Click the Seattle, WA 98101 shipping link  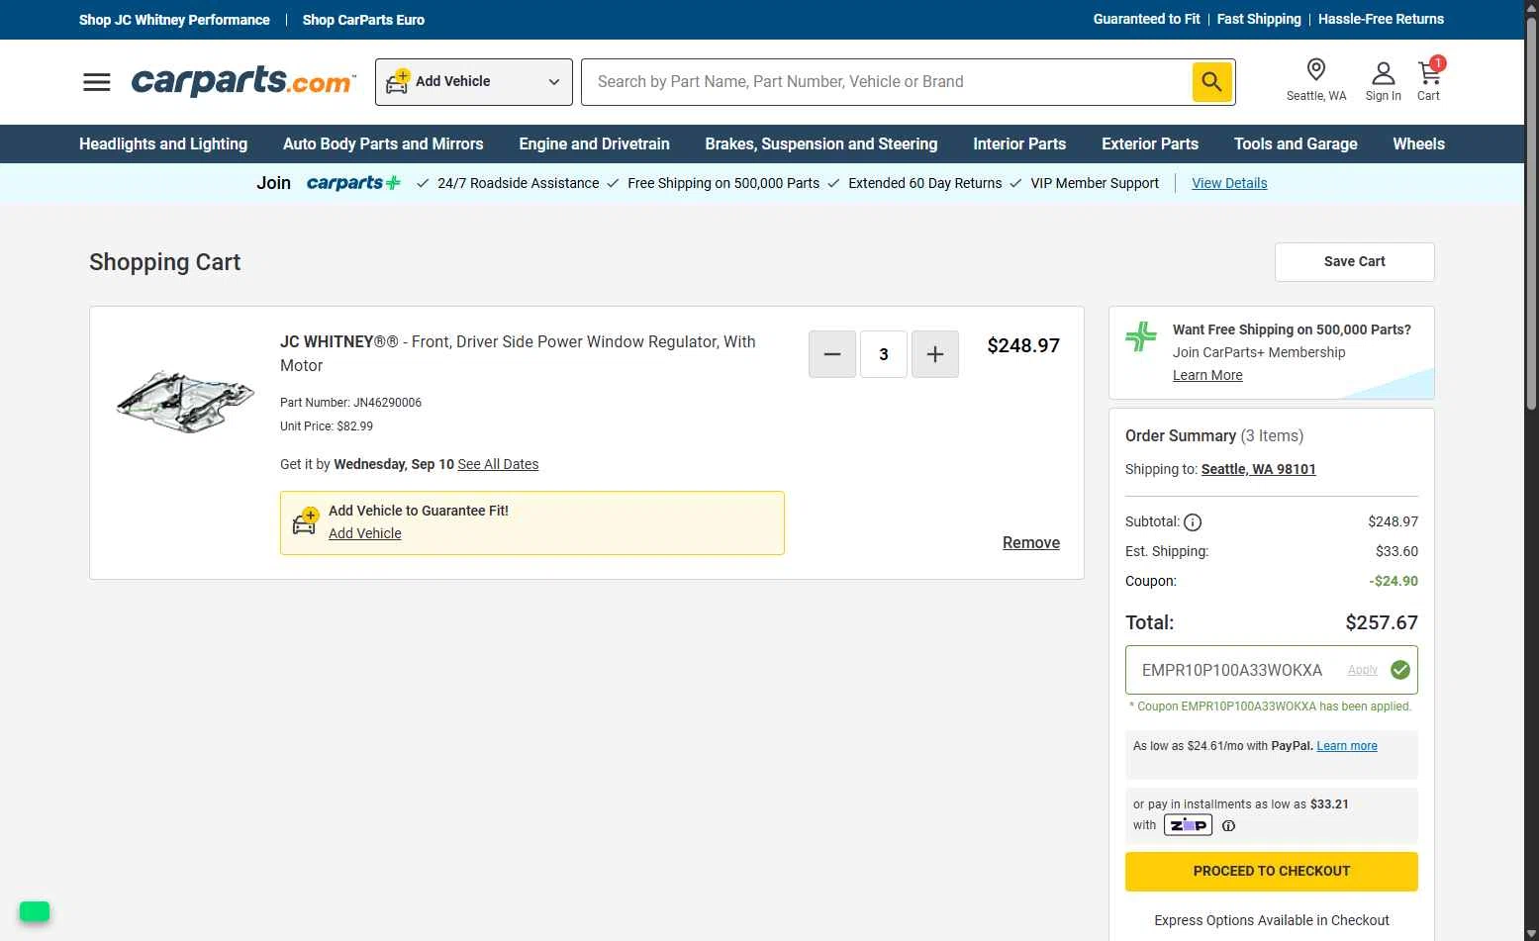[x=1258, y=469]
